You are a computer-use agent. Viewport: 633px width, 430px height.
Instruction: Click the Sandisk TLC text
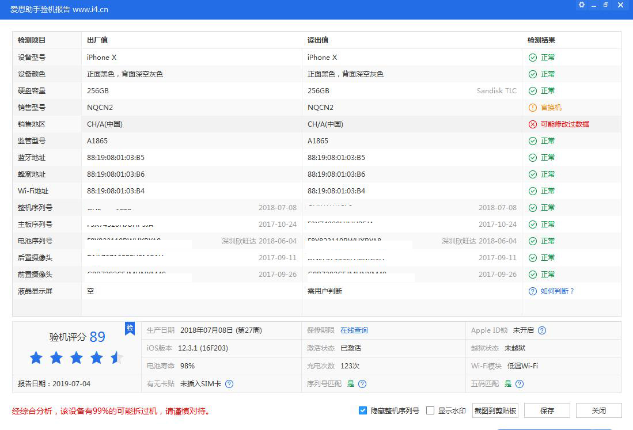tap(496, 91)
